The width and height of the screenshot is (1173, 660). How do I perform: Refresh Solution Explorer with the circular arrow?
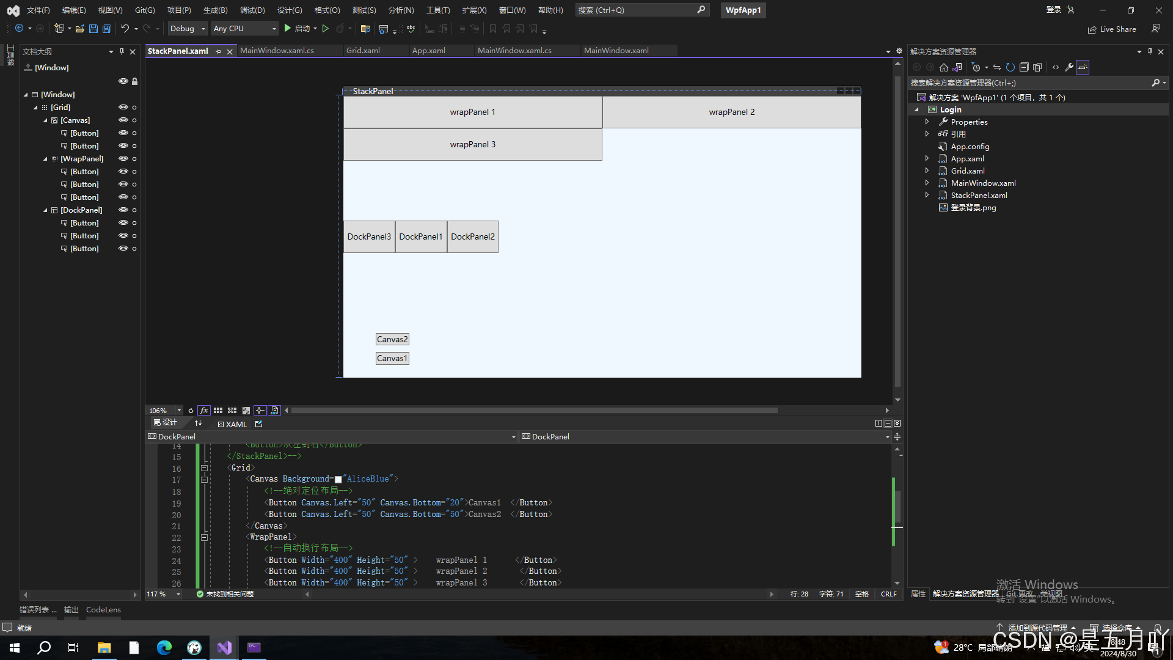(1010, 67)
